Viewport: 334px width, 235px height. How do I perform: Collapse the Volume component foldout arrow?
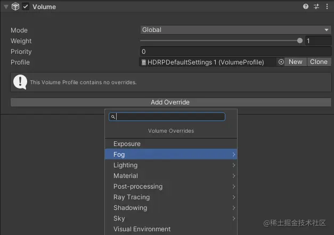click(x=6, y=7)
